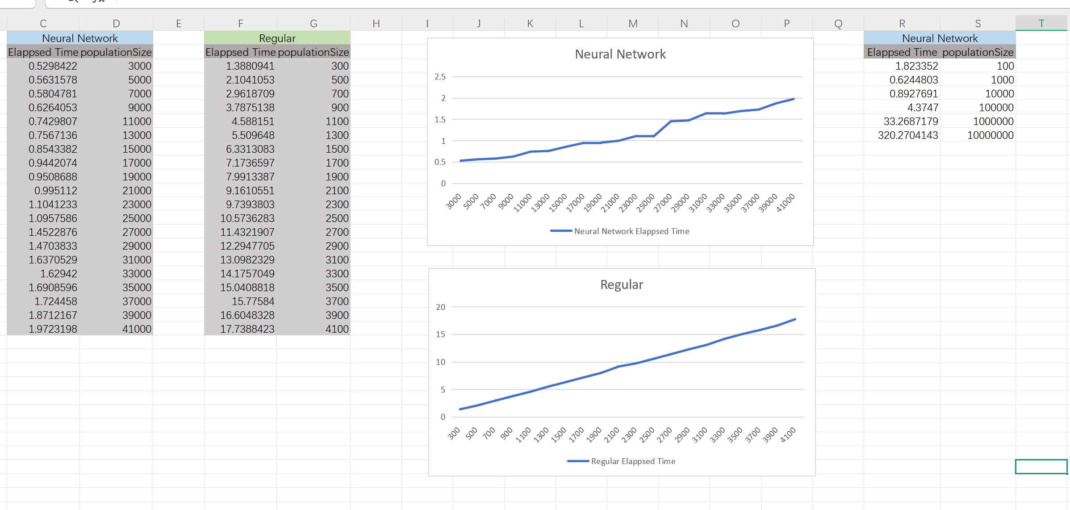Select column T header
This screenshot has width=1070, height=510.
pyautogui.click(x=1041, y=24)
